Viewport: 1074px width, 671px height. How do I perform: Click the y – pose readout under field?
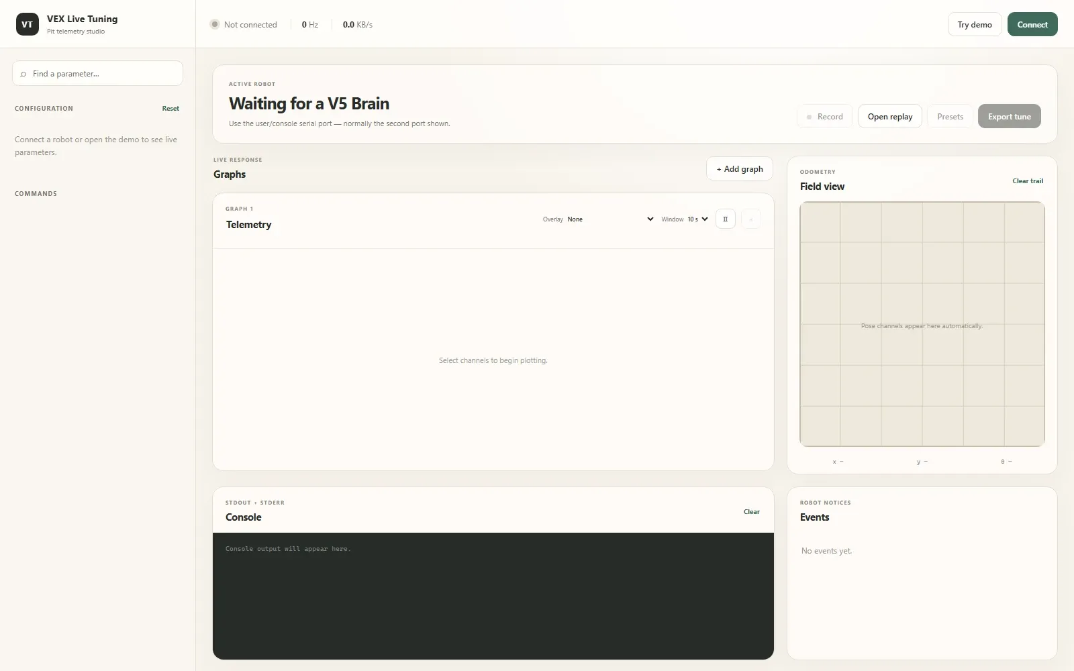(x=922, y=462)
